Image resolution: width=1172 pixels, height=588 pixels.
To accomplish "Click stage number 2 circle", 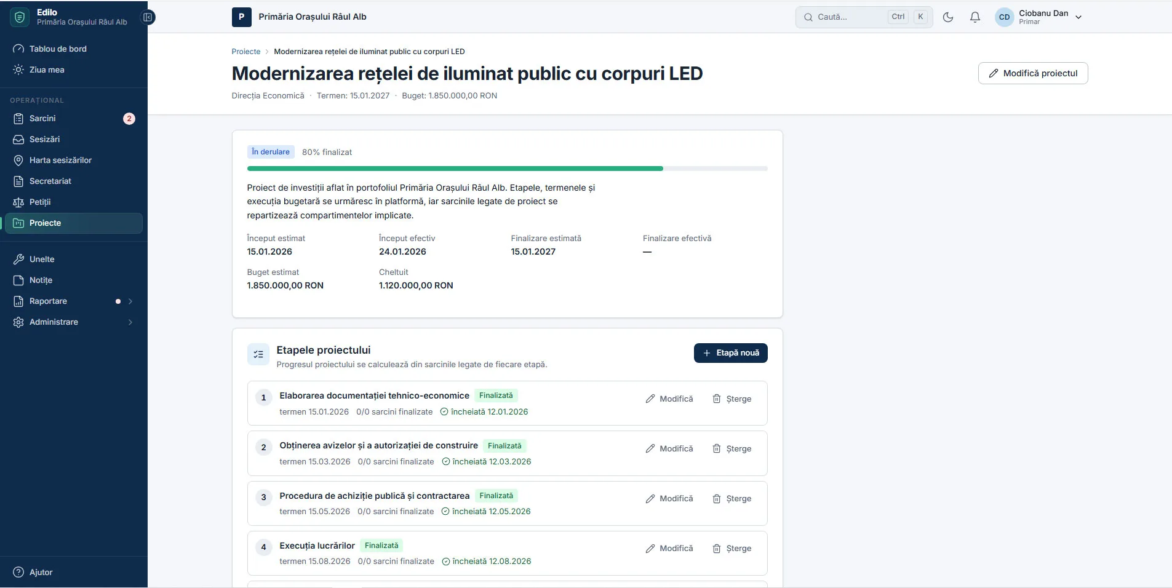I will (264, 447).
